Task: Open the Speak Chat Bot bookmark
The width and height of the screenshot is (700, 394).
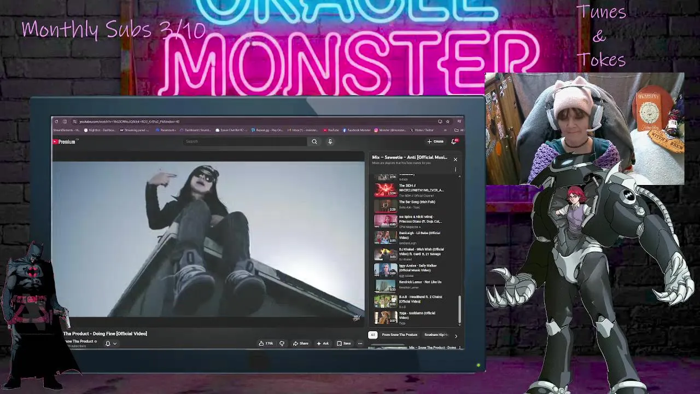Action: 232,130
